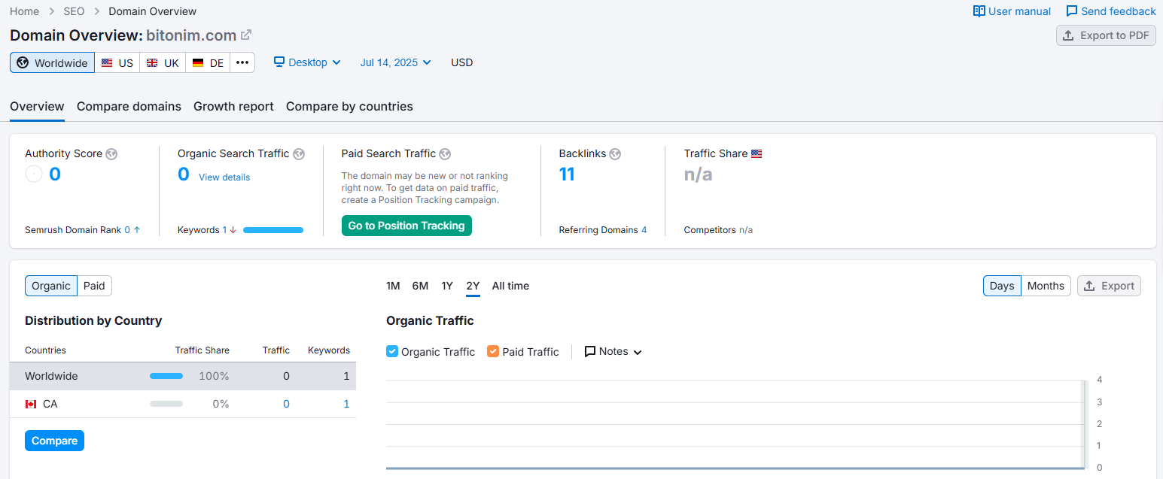This screenshot has height=479, width=1163.
Task: Open Backlinks count 11
Action: (x=567, y=174)
